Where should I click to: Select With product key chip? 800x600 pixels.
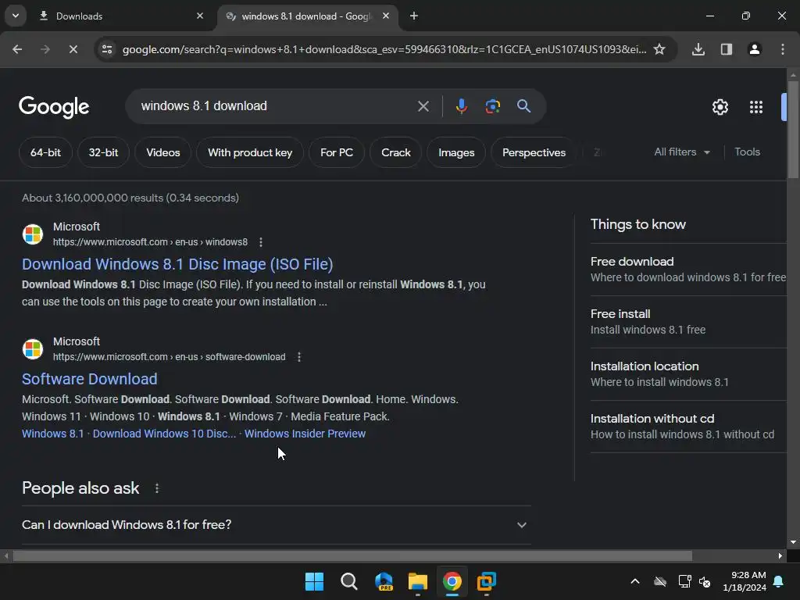250,152
